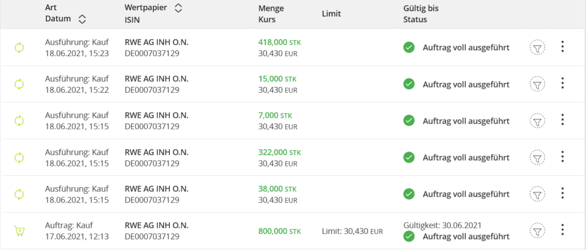Click the Gültig bis Status column header
This screenshot has height=250, width=586.
click(x=421, y=14)
